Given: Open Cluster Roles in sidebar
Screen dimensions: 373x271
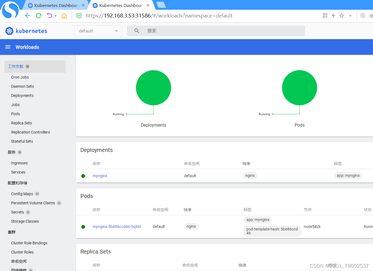Looking at the screenshot, I should pos(22,252).
